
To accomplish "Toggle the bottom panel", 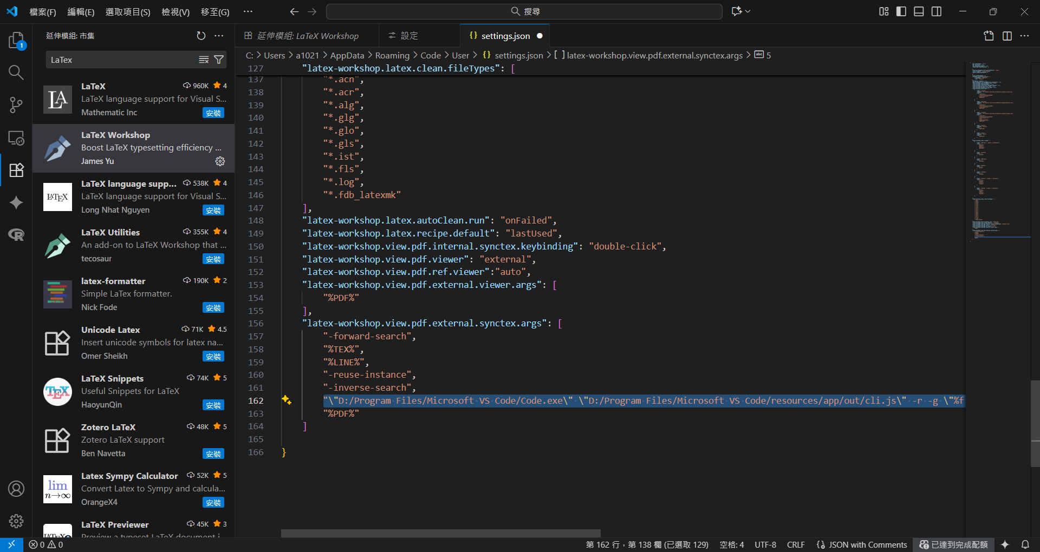I will click(x=919, y=11).
